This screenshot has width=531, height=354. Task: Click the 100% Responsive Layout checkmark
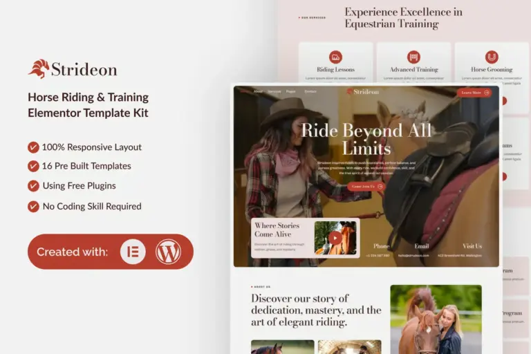pos(33,147)
